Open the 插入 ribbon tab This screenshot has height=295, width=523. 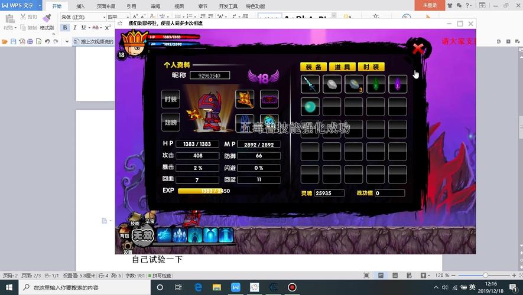(80, 6)
